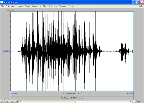The height and width of the screenshot is (103, 144).
Task: Open the Pitch menu
Action: coord(45,6)
